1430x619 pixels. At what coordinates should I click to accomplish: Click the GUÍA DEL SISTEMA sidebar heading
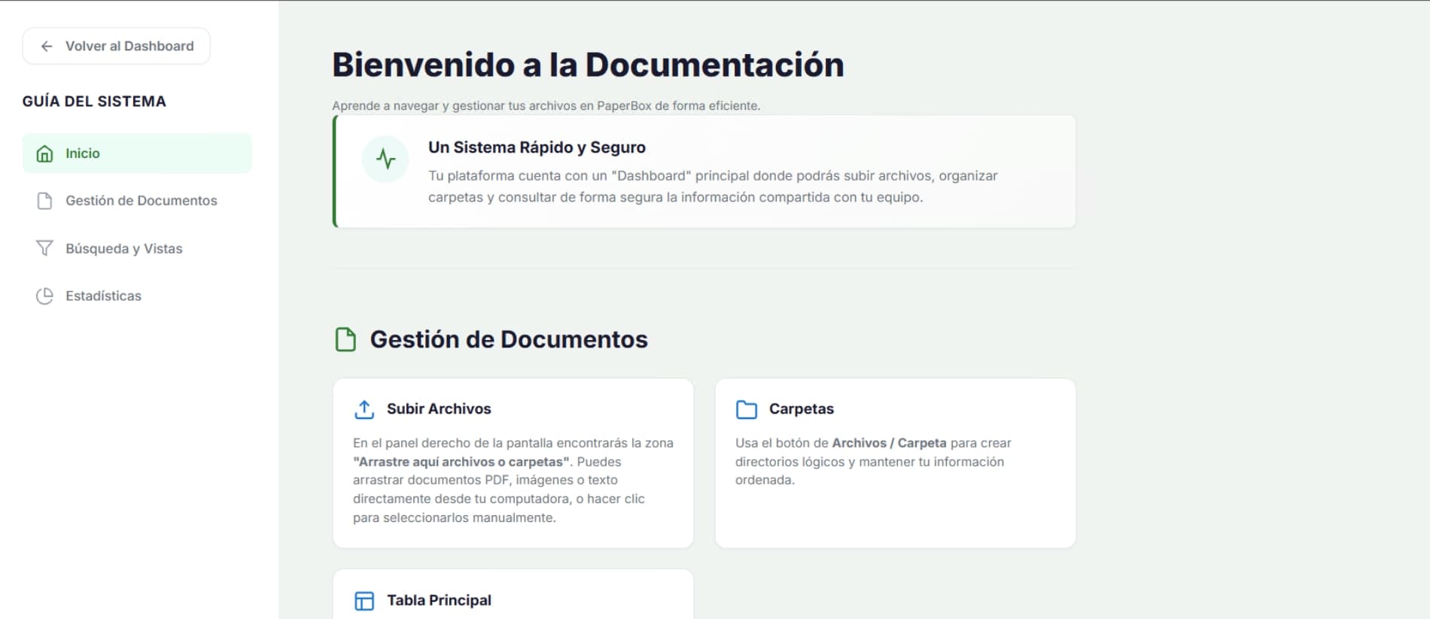tap(94, 101)
